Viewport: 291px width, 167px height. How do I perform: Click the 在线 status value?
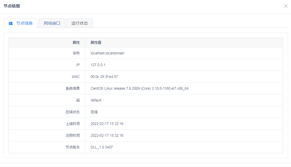coord(94,112)
